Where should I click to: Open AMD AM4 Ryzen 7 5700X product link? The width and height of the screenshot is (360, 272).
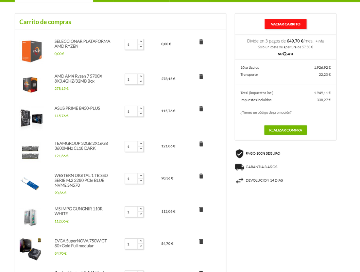click(x=78, y=79)
